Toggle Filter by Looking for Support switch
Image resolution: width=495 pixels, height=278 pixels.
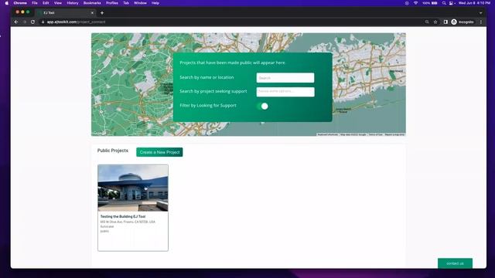[262, 107]
